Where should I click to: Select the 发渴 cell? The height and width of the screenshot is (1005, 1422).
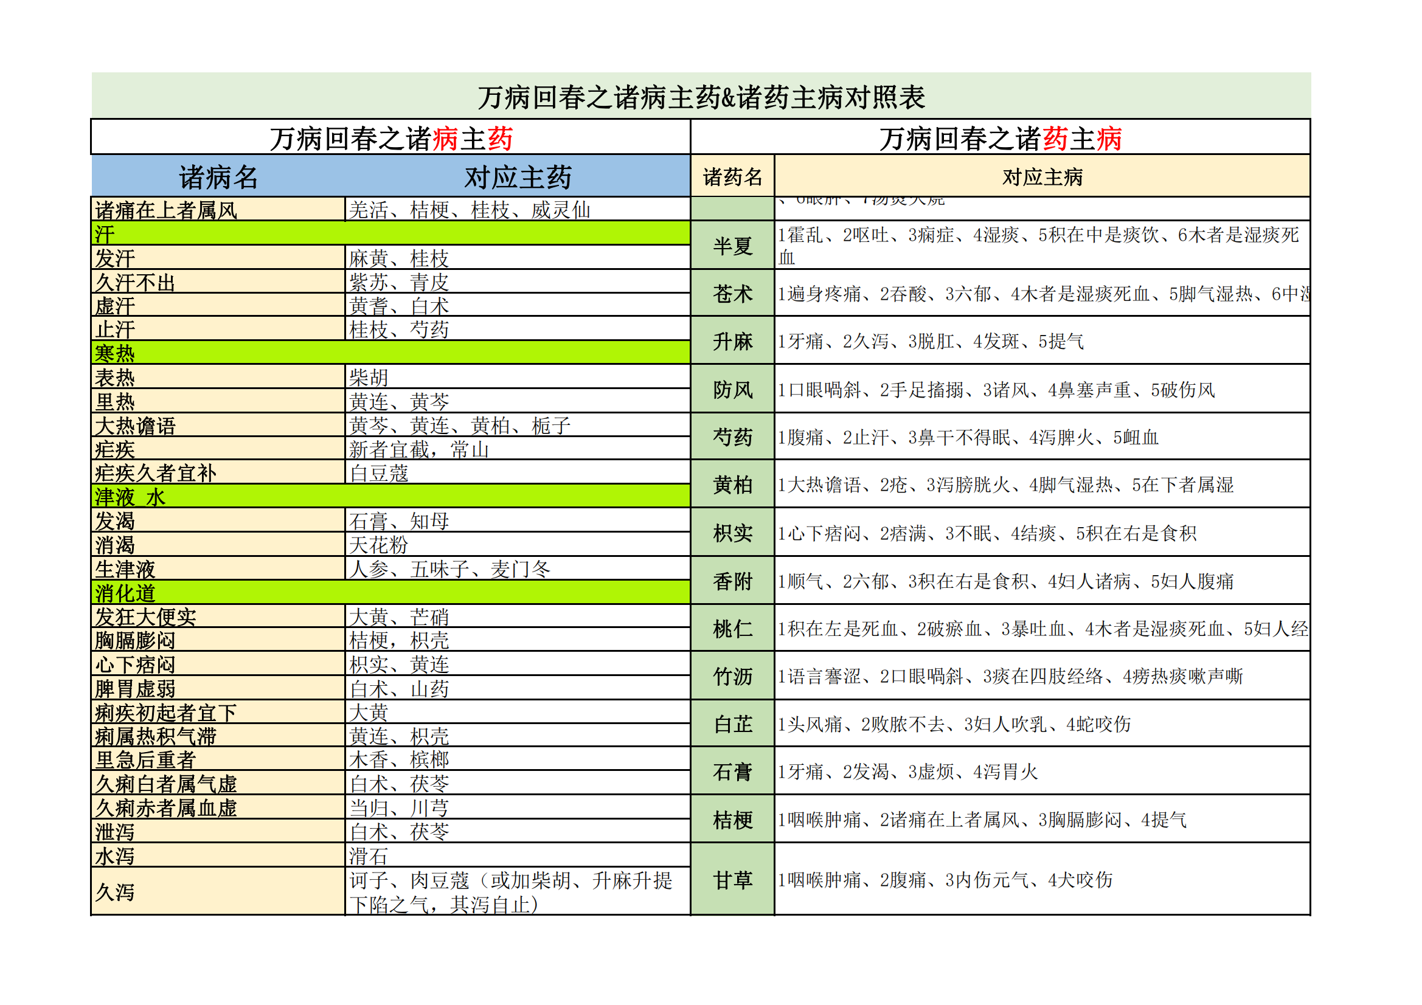218,521
